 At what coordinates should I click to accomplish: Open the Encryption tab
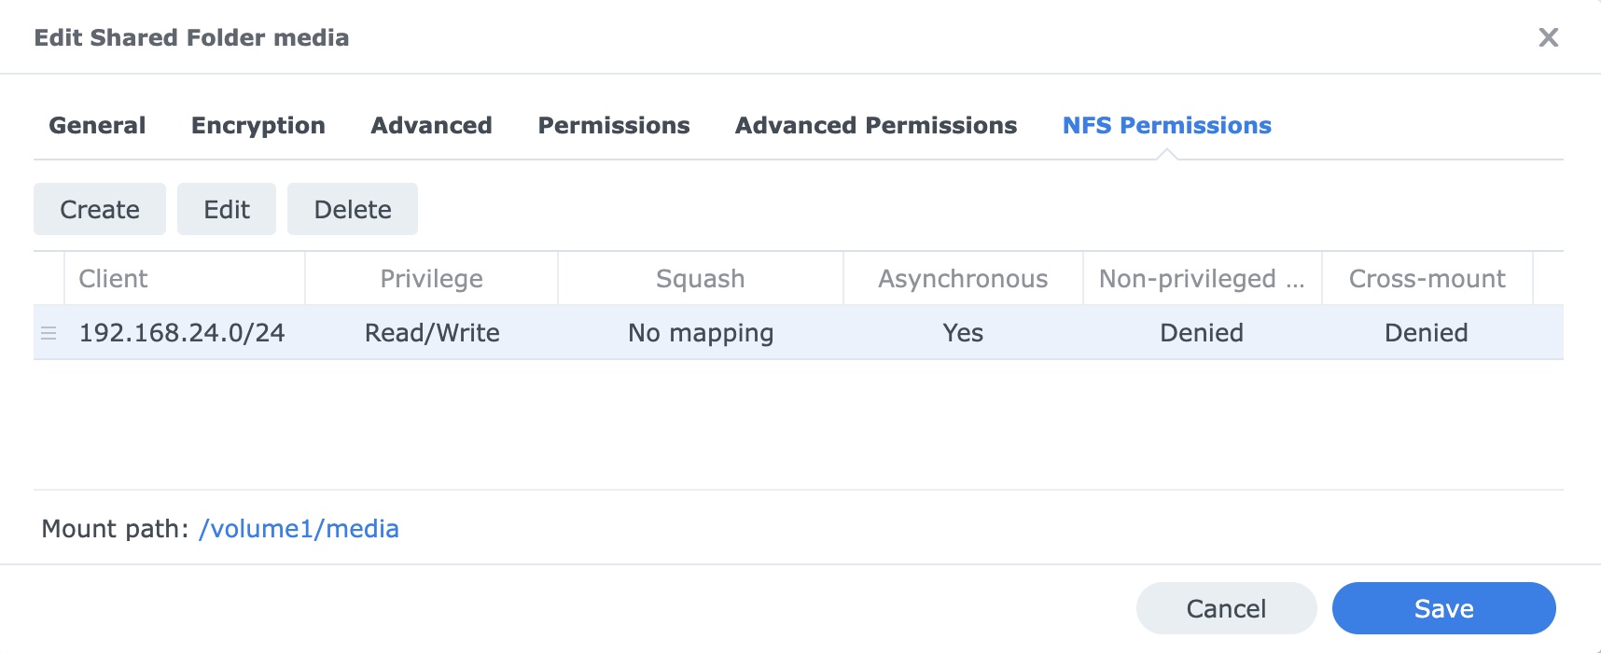click(x=258, y=126)
